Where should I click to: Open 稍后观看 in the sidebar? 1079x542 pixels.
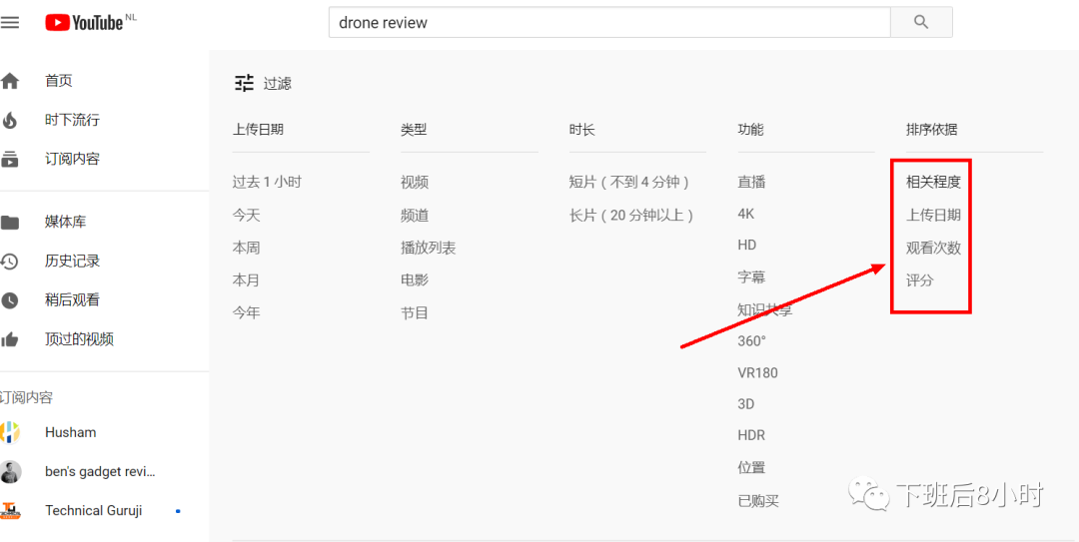[72, 300]
